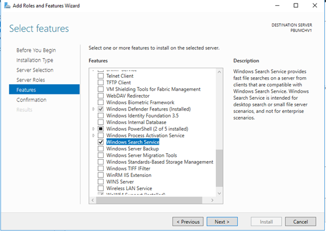The image size is (326, 231).
Task: Switch to Server Selection step
Action: pos(35,70)
